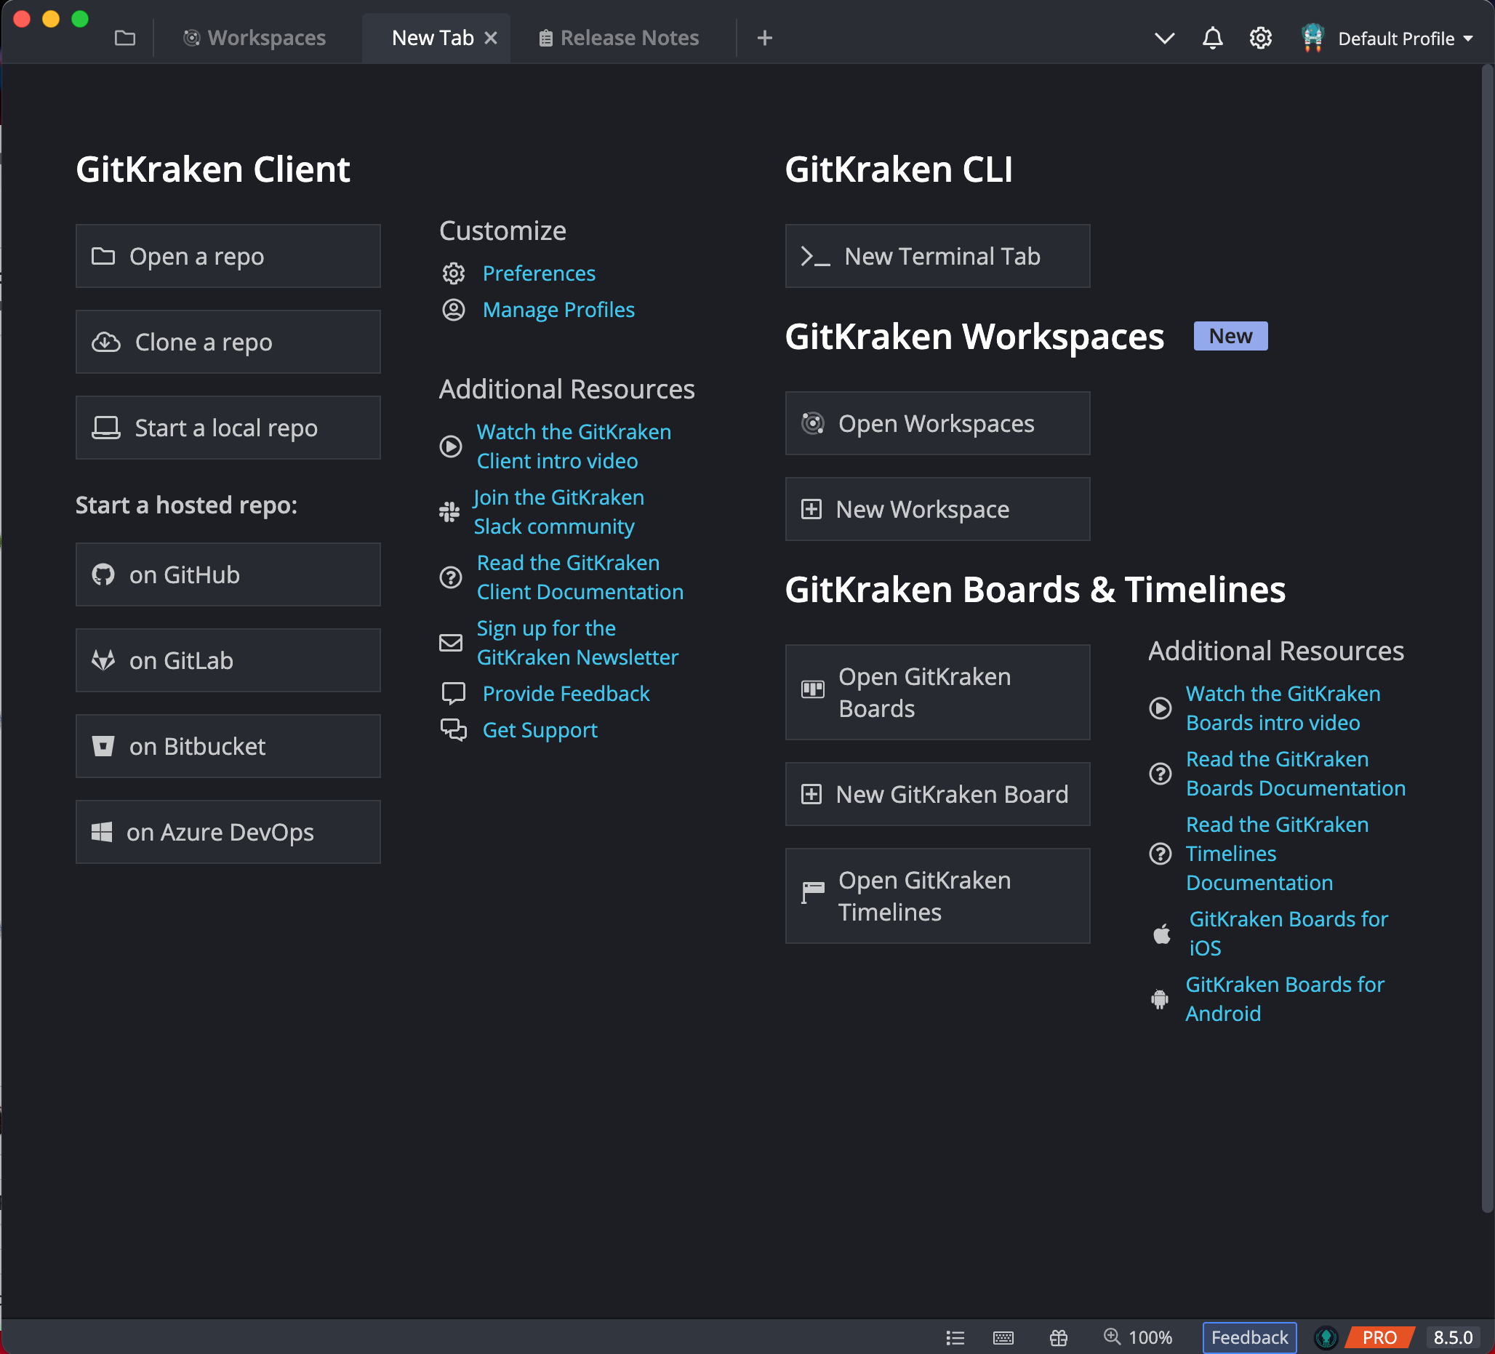This screenshot has height=1354, width=1495.
Task: Open GitKraken Boards for iOS link
Action: pos(1288,934)
